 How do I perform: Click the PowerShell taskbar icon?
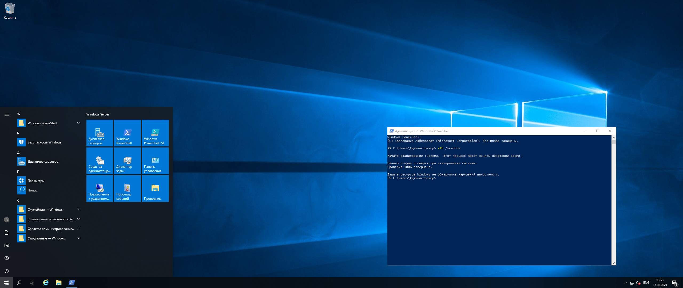[72, 283]
